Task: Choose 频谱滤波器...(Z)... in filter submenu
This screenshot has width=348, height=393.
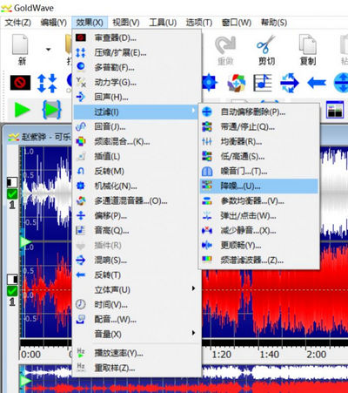Action: pyautogui.click(x=259, y=260)
